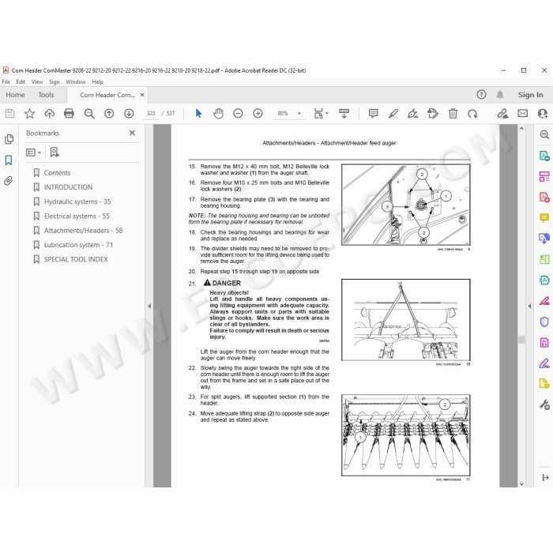Screen dimensions: 553x553
Task: Open Export PDF tool in right pane
Action: pyautogui.click(x=544, y=156)
